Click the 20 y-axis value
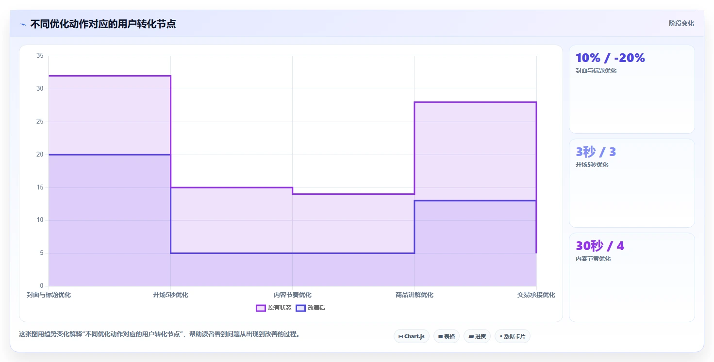 (40, 155)
